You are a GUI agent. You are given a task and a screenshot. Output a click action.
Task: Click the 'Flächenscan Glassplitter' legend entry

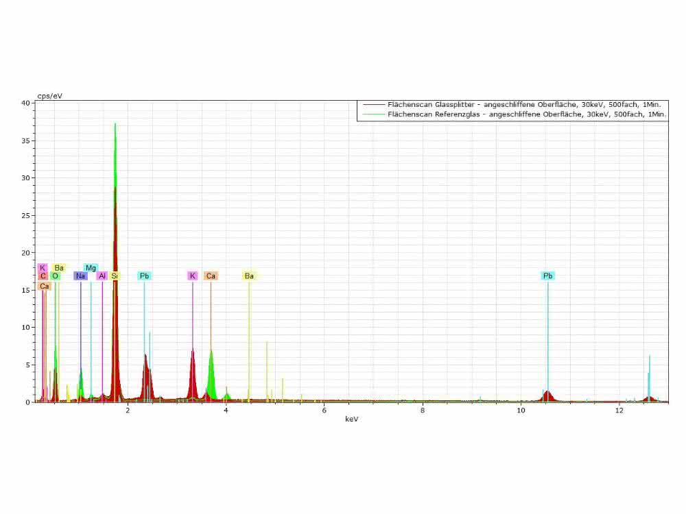[x=524, y=104]
